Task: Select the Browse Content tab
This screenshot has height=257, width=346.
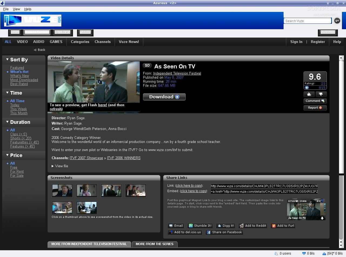Action: (x=37, y=32)
